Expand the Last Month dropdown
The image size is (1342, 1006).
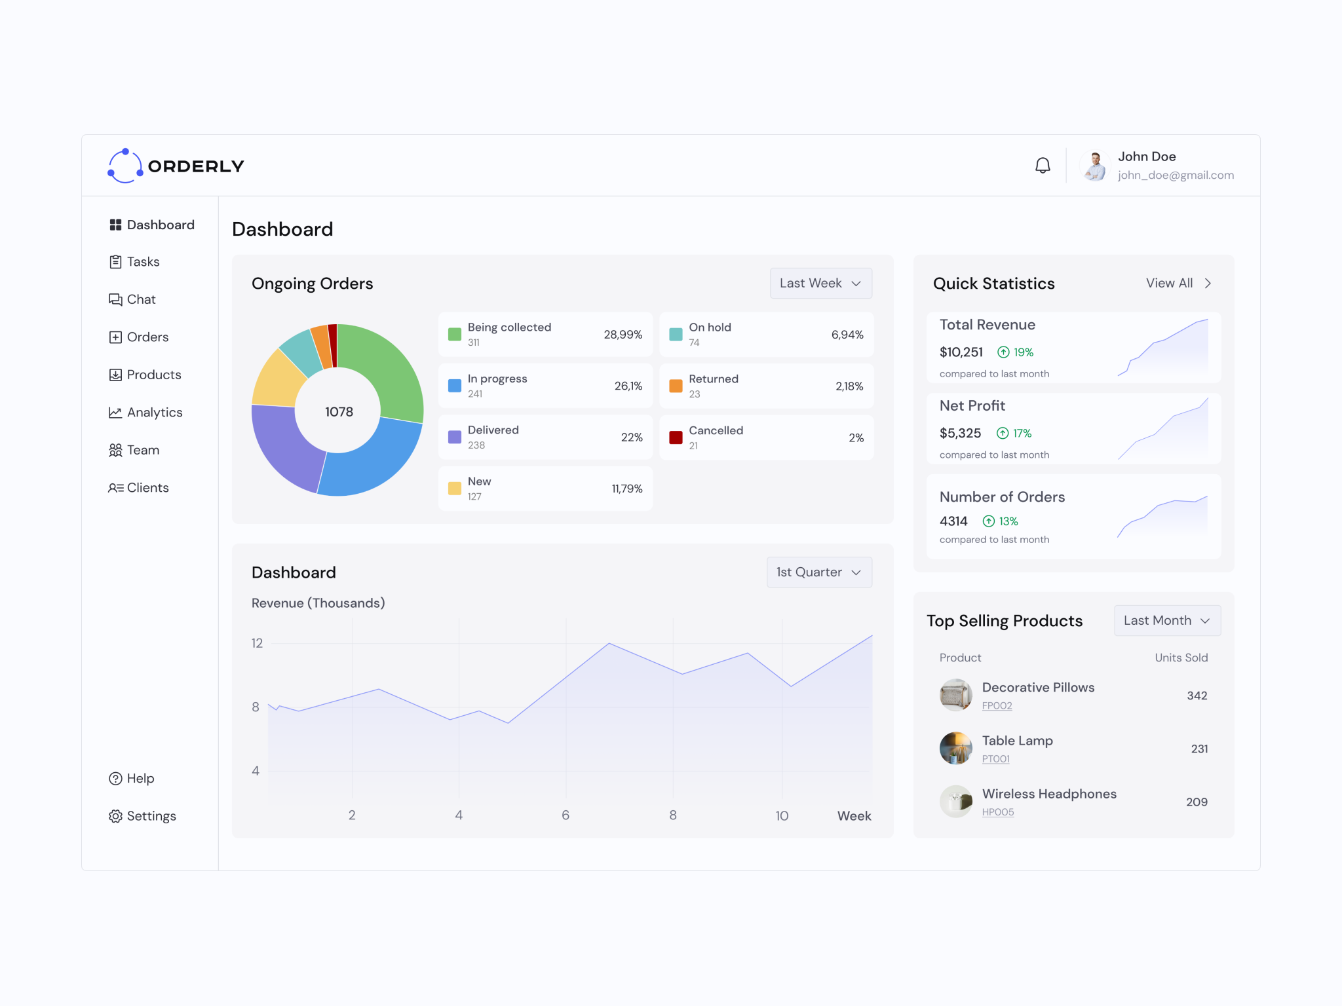[1167, 620]
